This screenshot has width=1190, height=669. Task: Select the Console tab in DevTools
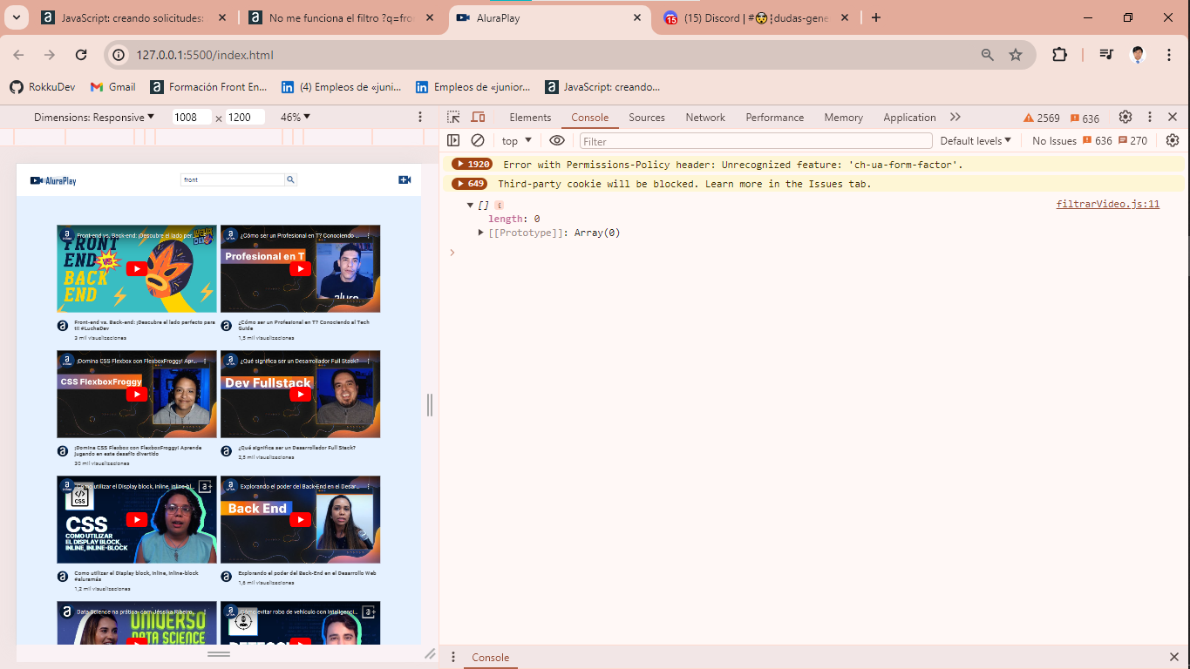tap(590, 118)
